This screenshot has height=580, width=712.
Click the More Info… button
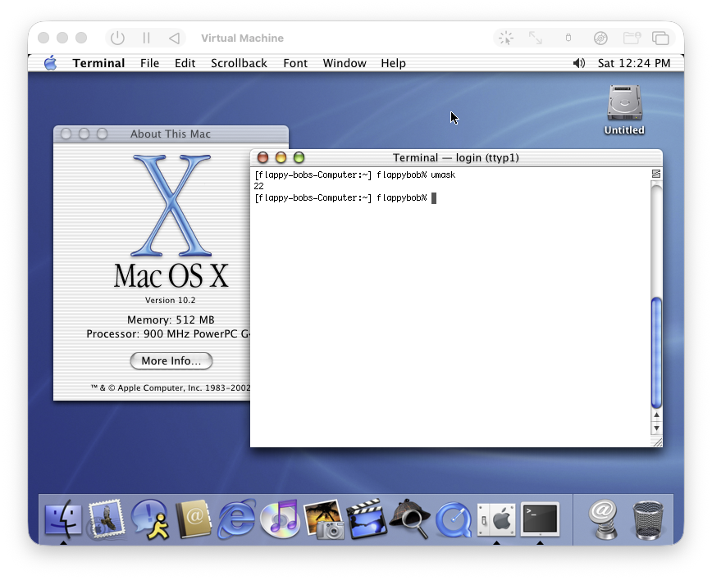[x=171, y=361]
